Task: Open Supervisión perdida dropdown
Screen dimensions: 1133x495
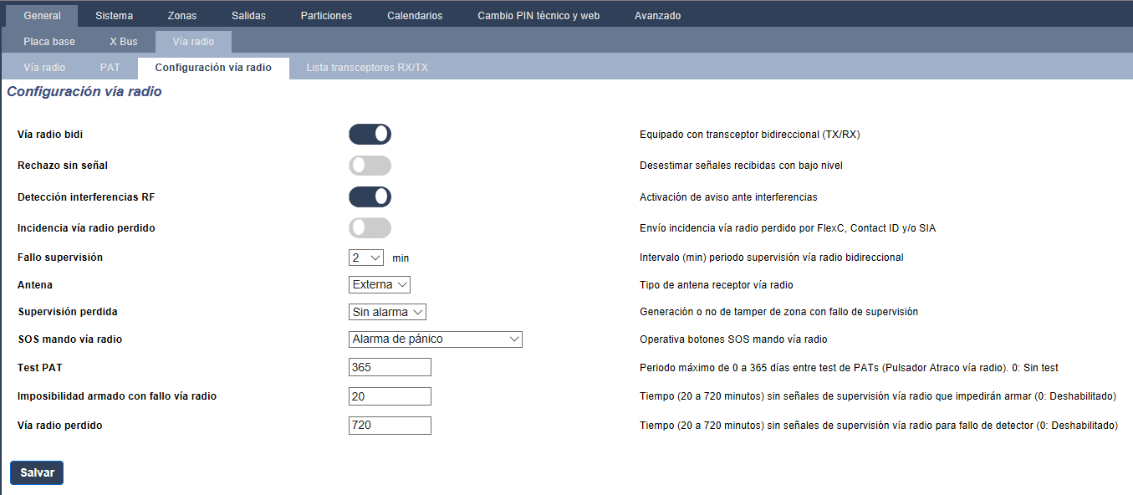Action: [387, 312]
